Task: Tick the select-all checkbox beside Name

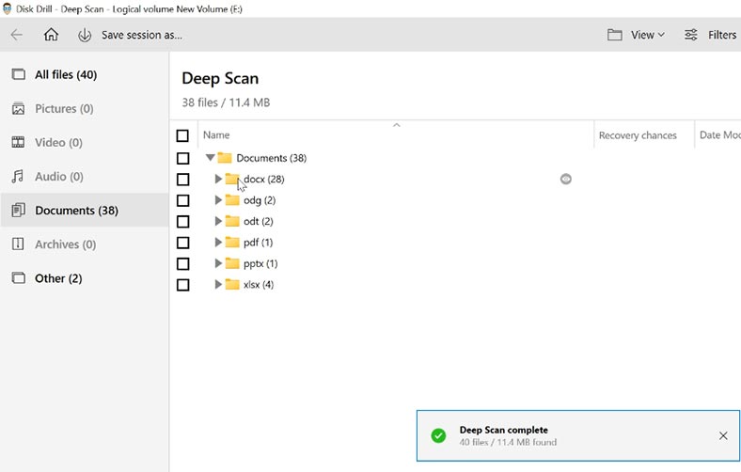Action: (182, 135)
